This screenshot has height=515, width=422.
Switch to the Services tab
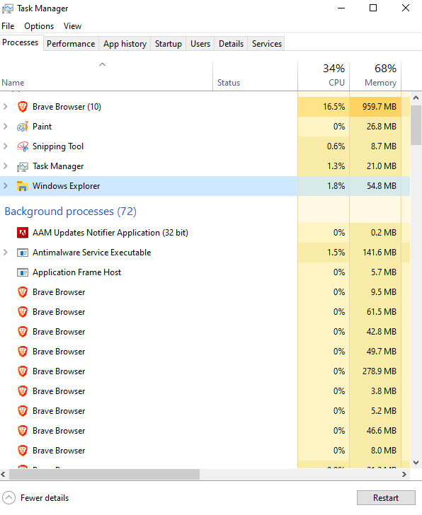pos(266,44)
